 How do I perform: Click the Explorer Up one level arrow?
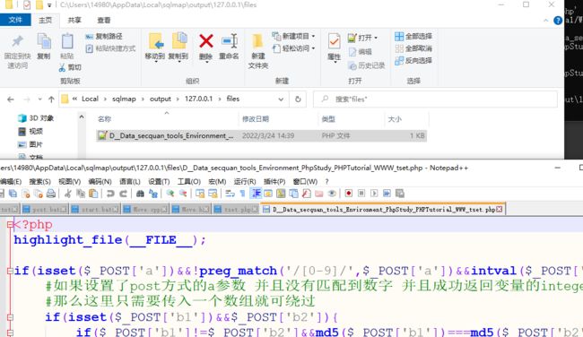coord(51,99)
